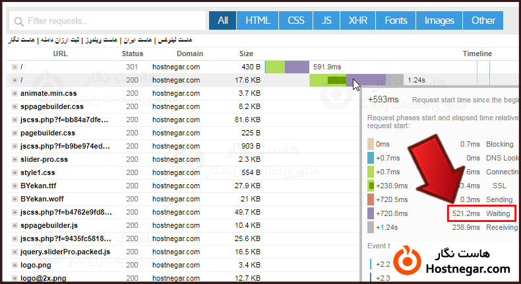Expand the 301 redirect request row
Screen dimensions: 521x284
point(15,67)
